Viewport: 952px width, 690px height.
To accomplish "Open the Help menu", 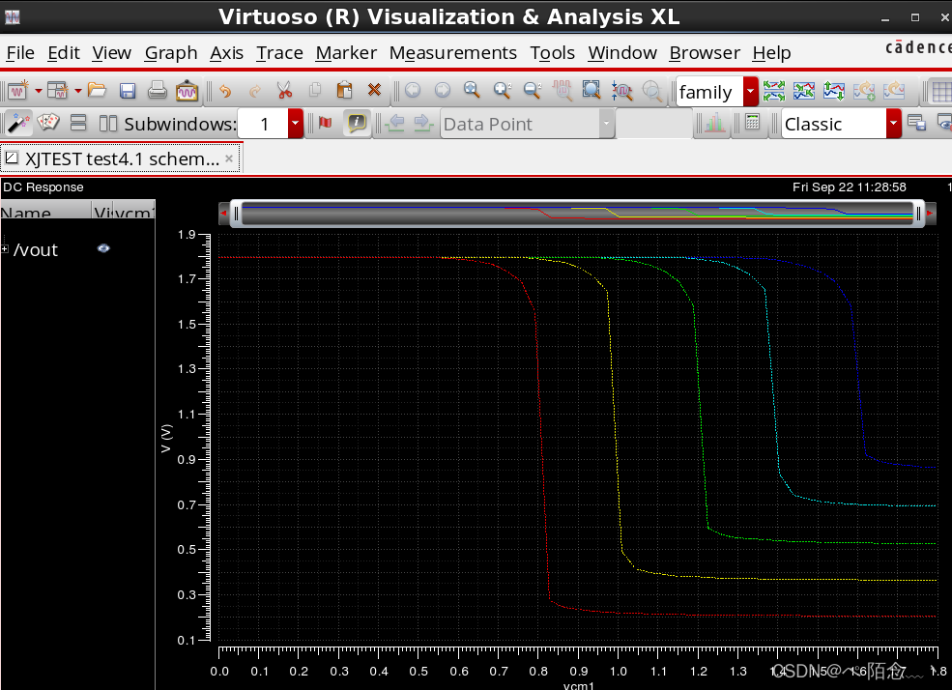I will tap(771, 53).
